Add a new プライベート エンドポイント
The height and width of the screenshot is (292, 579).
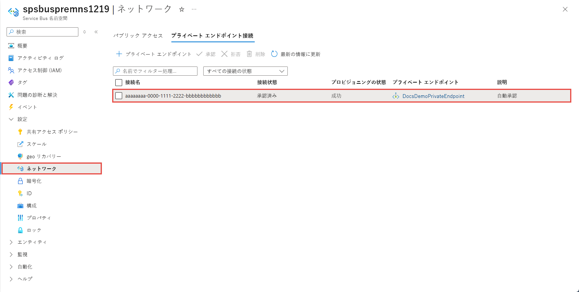154,54
